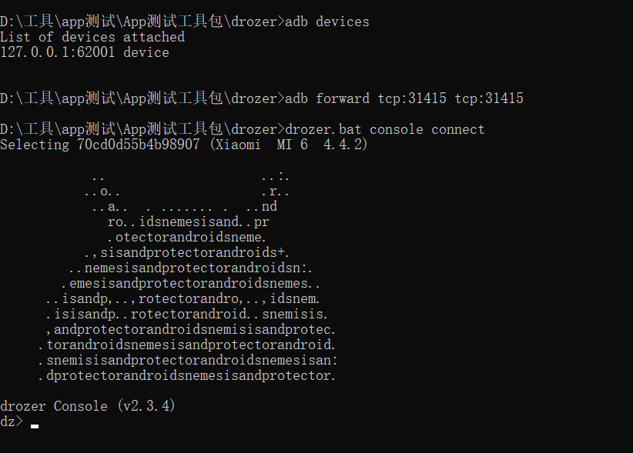Click the "ro..idsnemesisand..pr" banner line

[188, 222]
